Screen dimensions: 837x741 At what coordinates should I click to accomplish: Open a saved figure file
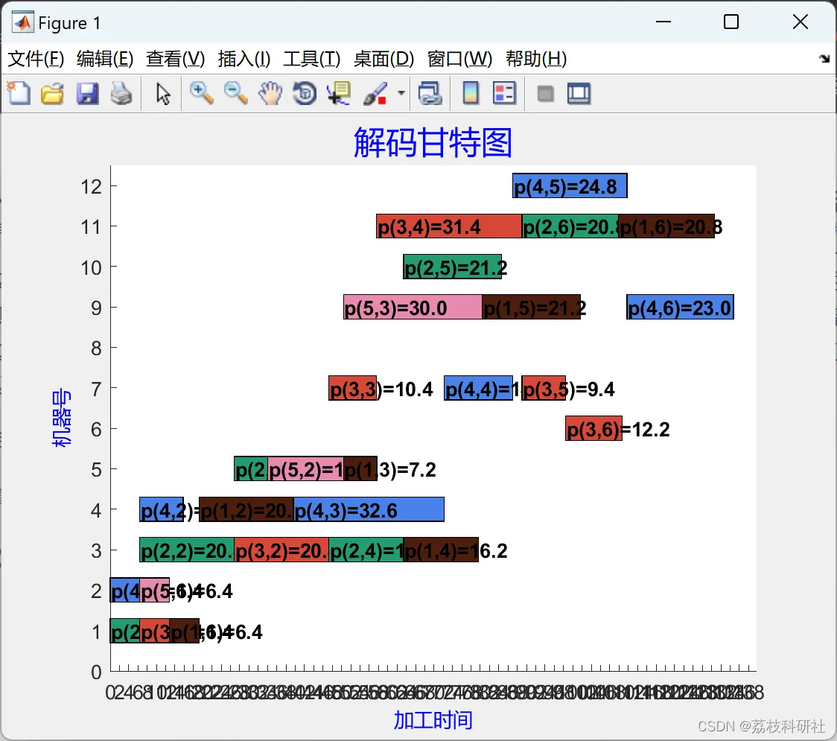click(x=52, y=93)
